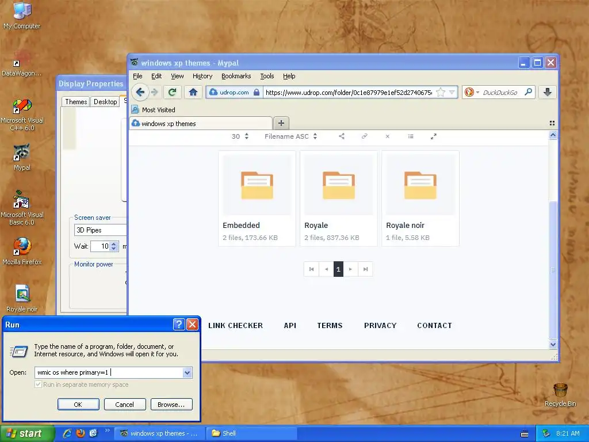This screenshot has width=589, height=442.
Task: Click the copy link icon in folder toolbar
Action: click(x=364, y=136)
